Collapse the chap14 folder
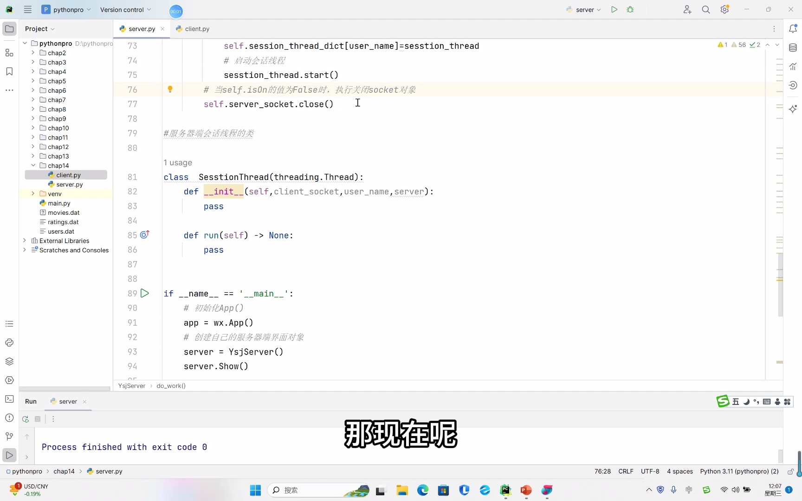 tap(33, 165)
